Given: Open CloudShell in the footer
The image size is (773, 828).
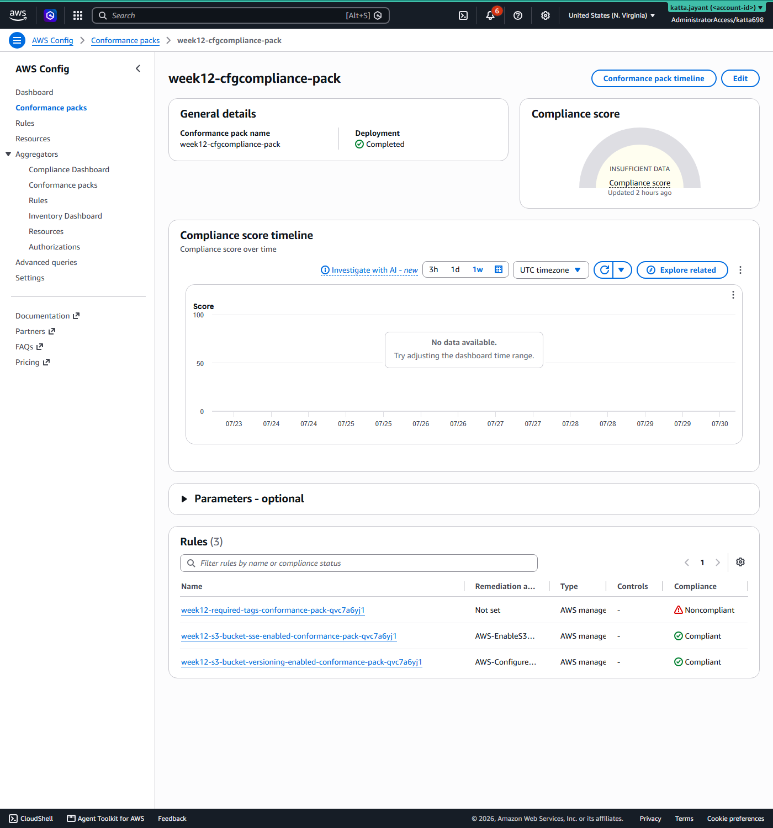Looking at the screenshot, I should (x=31, y=819).
